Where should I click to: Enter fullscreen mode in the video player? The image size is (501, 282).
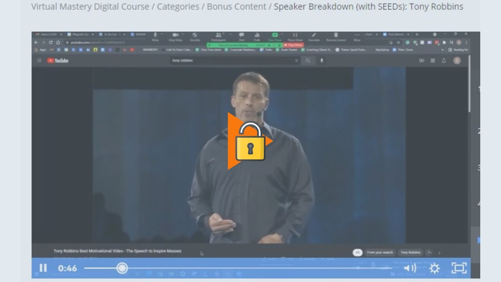[459, 268]
